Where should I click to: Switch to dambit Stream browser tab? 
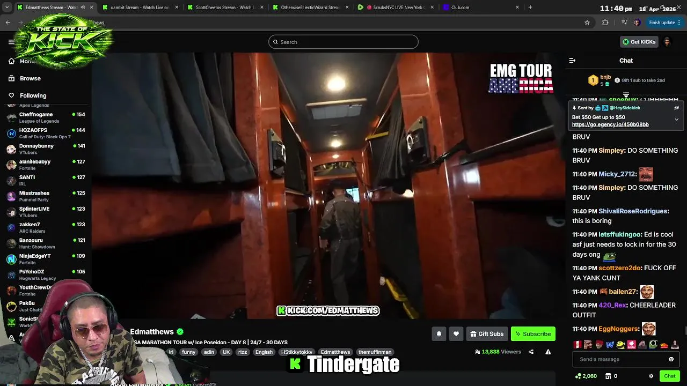point(139,8)
